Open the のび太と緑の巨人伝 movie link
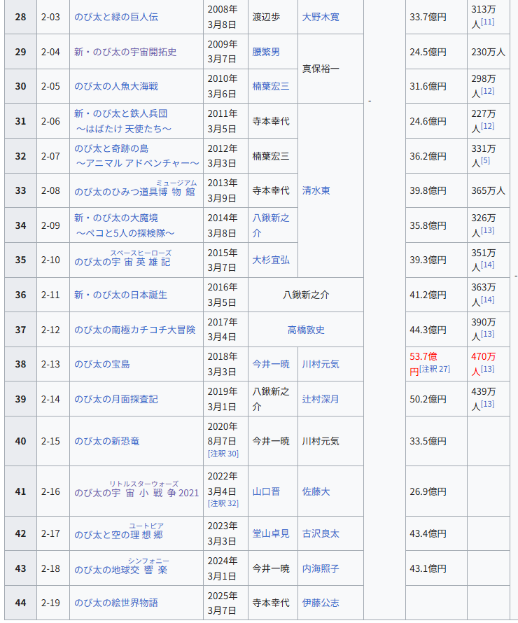The image size is (518, 623). [x=116, y=17]
